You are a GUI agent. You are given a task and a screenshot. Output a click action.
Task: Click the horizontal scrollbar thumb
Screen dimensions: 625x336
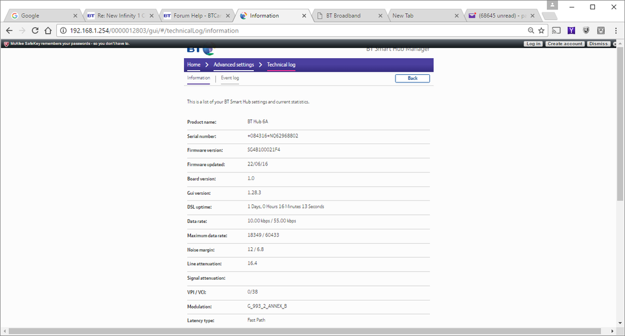click(305, 331)
